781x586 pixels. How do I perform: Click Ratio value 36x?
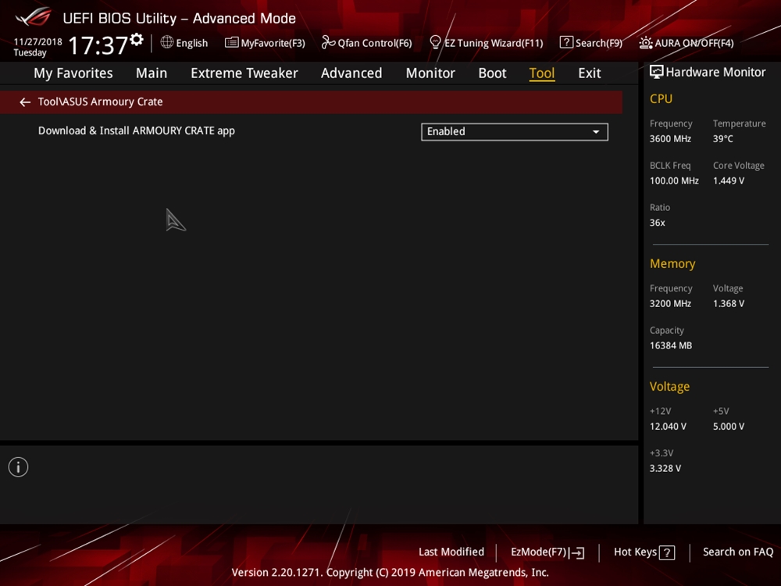click(x=657, y=222)
